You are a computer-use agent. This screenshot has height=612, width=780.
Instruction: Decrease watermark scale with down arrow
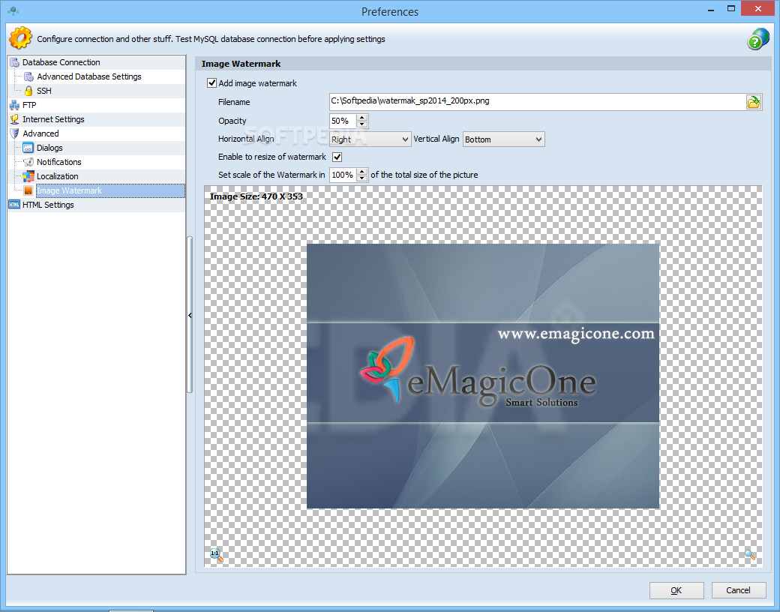click(x=362, y=178)
